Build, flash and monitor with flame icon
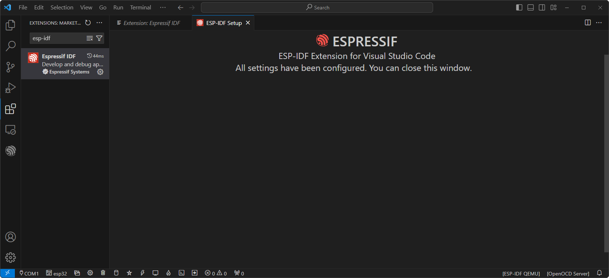 click(x=168, y=273)
